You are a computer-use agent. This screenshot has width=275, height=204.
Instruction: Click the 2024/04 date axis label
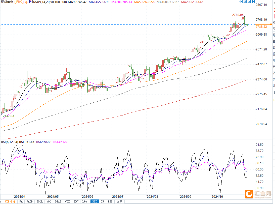tap(20, 197)
